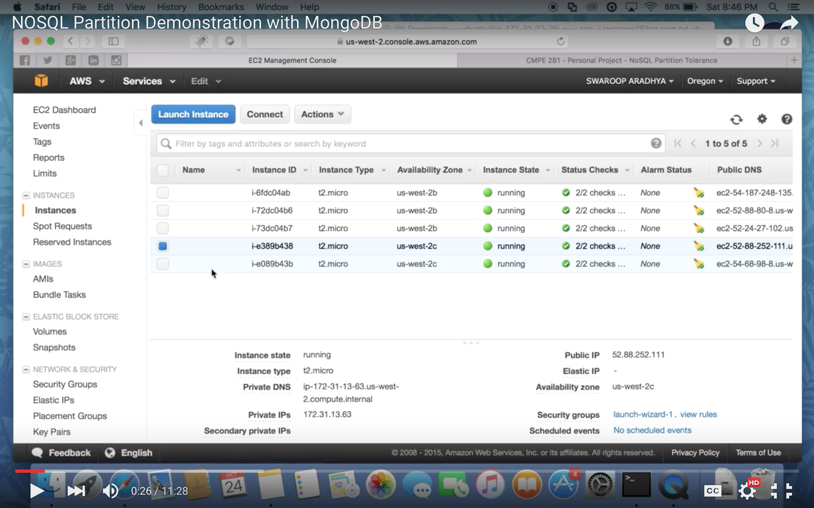
Task: Click the search filter help icon
Action: point(656,144)
